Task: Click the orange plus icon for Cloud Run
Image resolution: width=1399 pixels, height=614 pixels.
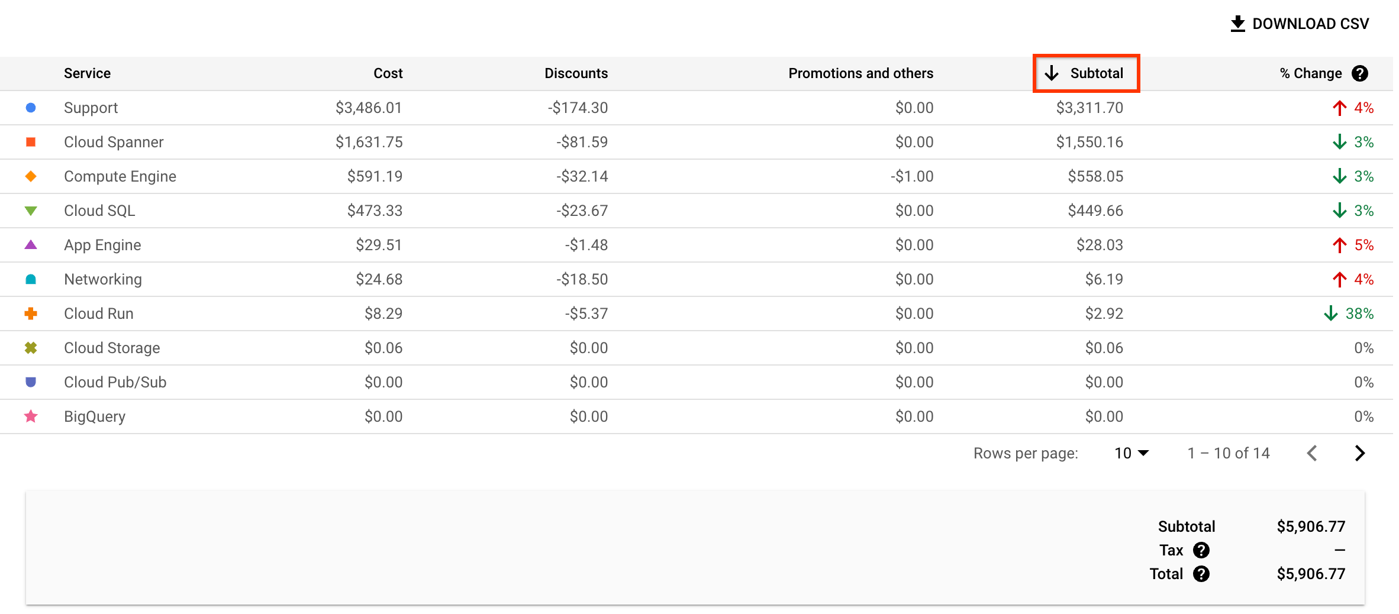Action: coord(31,314)
